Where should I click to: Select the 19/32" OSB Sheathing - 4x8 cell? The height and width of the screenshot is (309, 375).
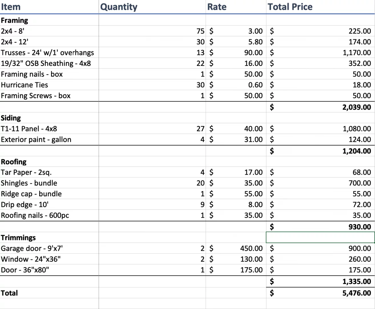tap(49, 63)
